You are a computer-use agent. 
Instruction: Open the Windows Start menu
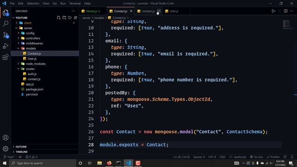point(5,163)
